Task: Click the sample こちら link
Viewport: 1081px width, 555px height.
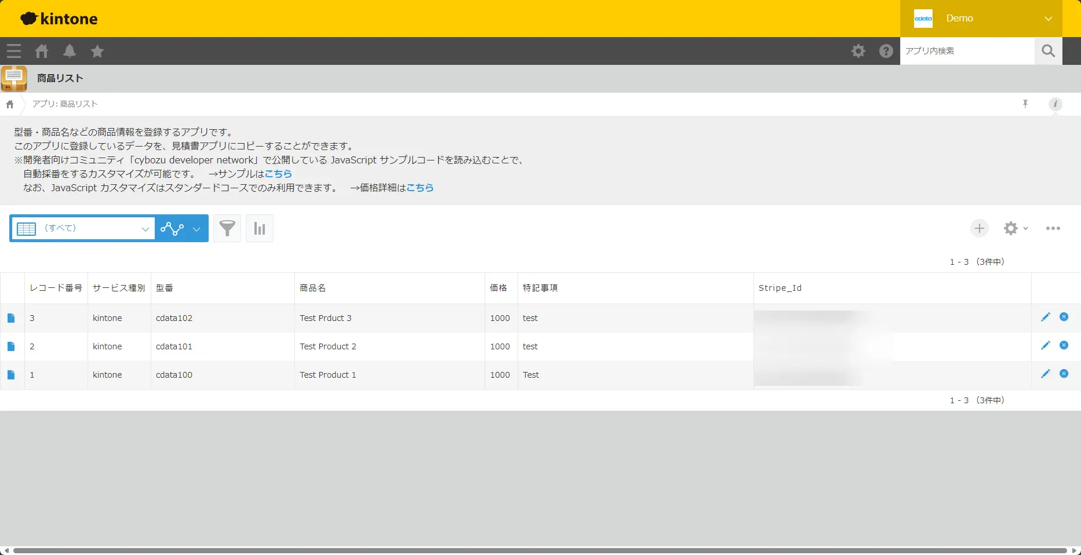Action: (278, 174)
